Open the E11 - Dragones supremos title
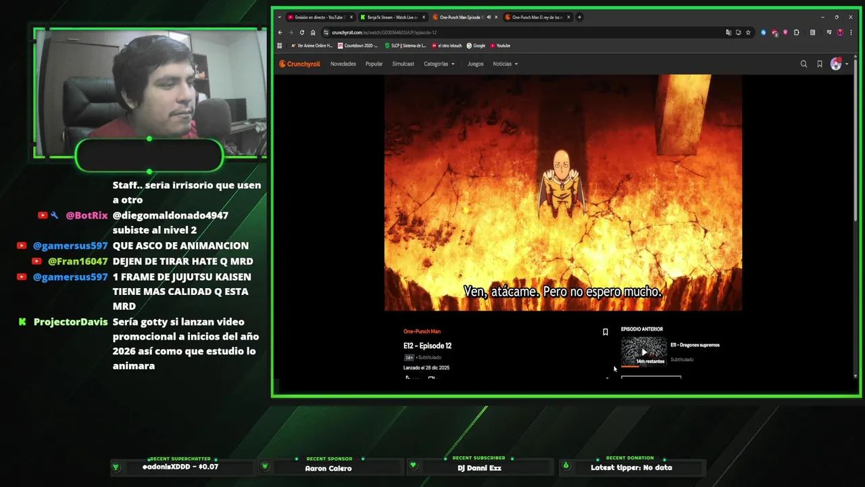The image size is (865, 487). coord(695,345)
